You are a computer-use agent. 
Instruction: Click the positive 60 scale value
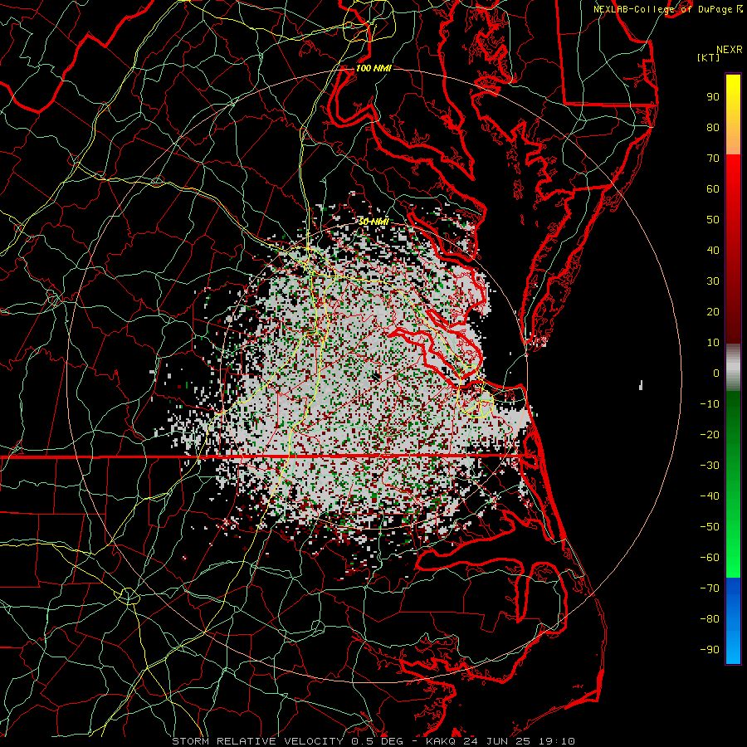[x=713, y=188]
